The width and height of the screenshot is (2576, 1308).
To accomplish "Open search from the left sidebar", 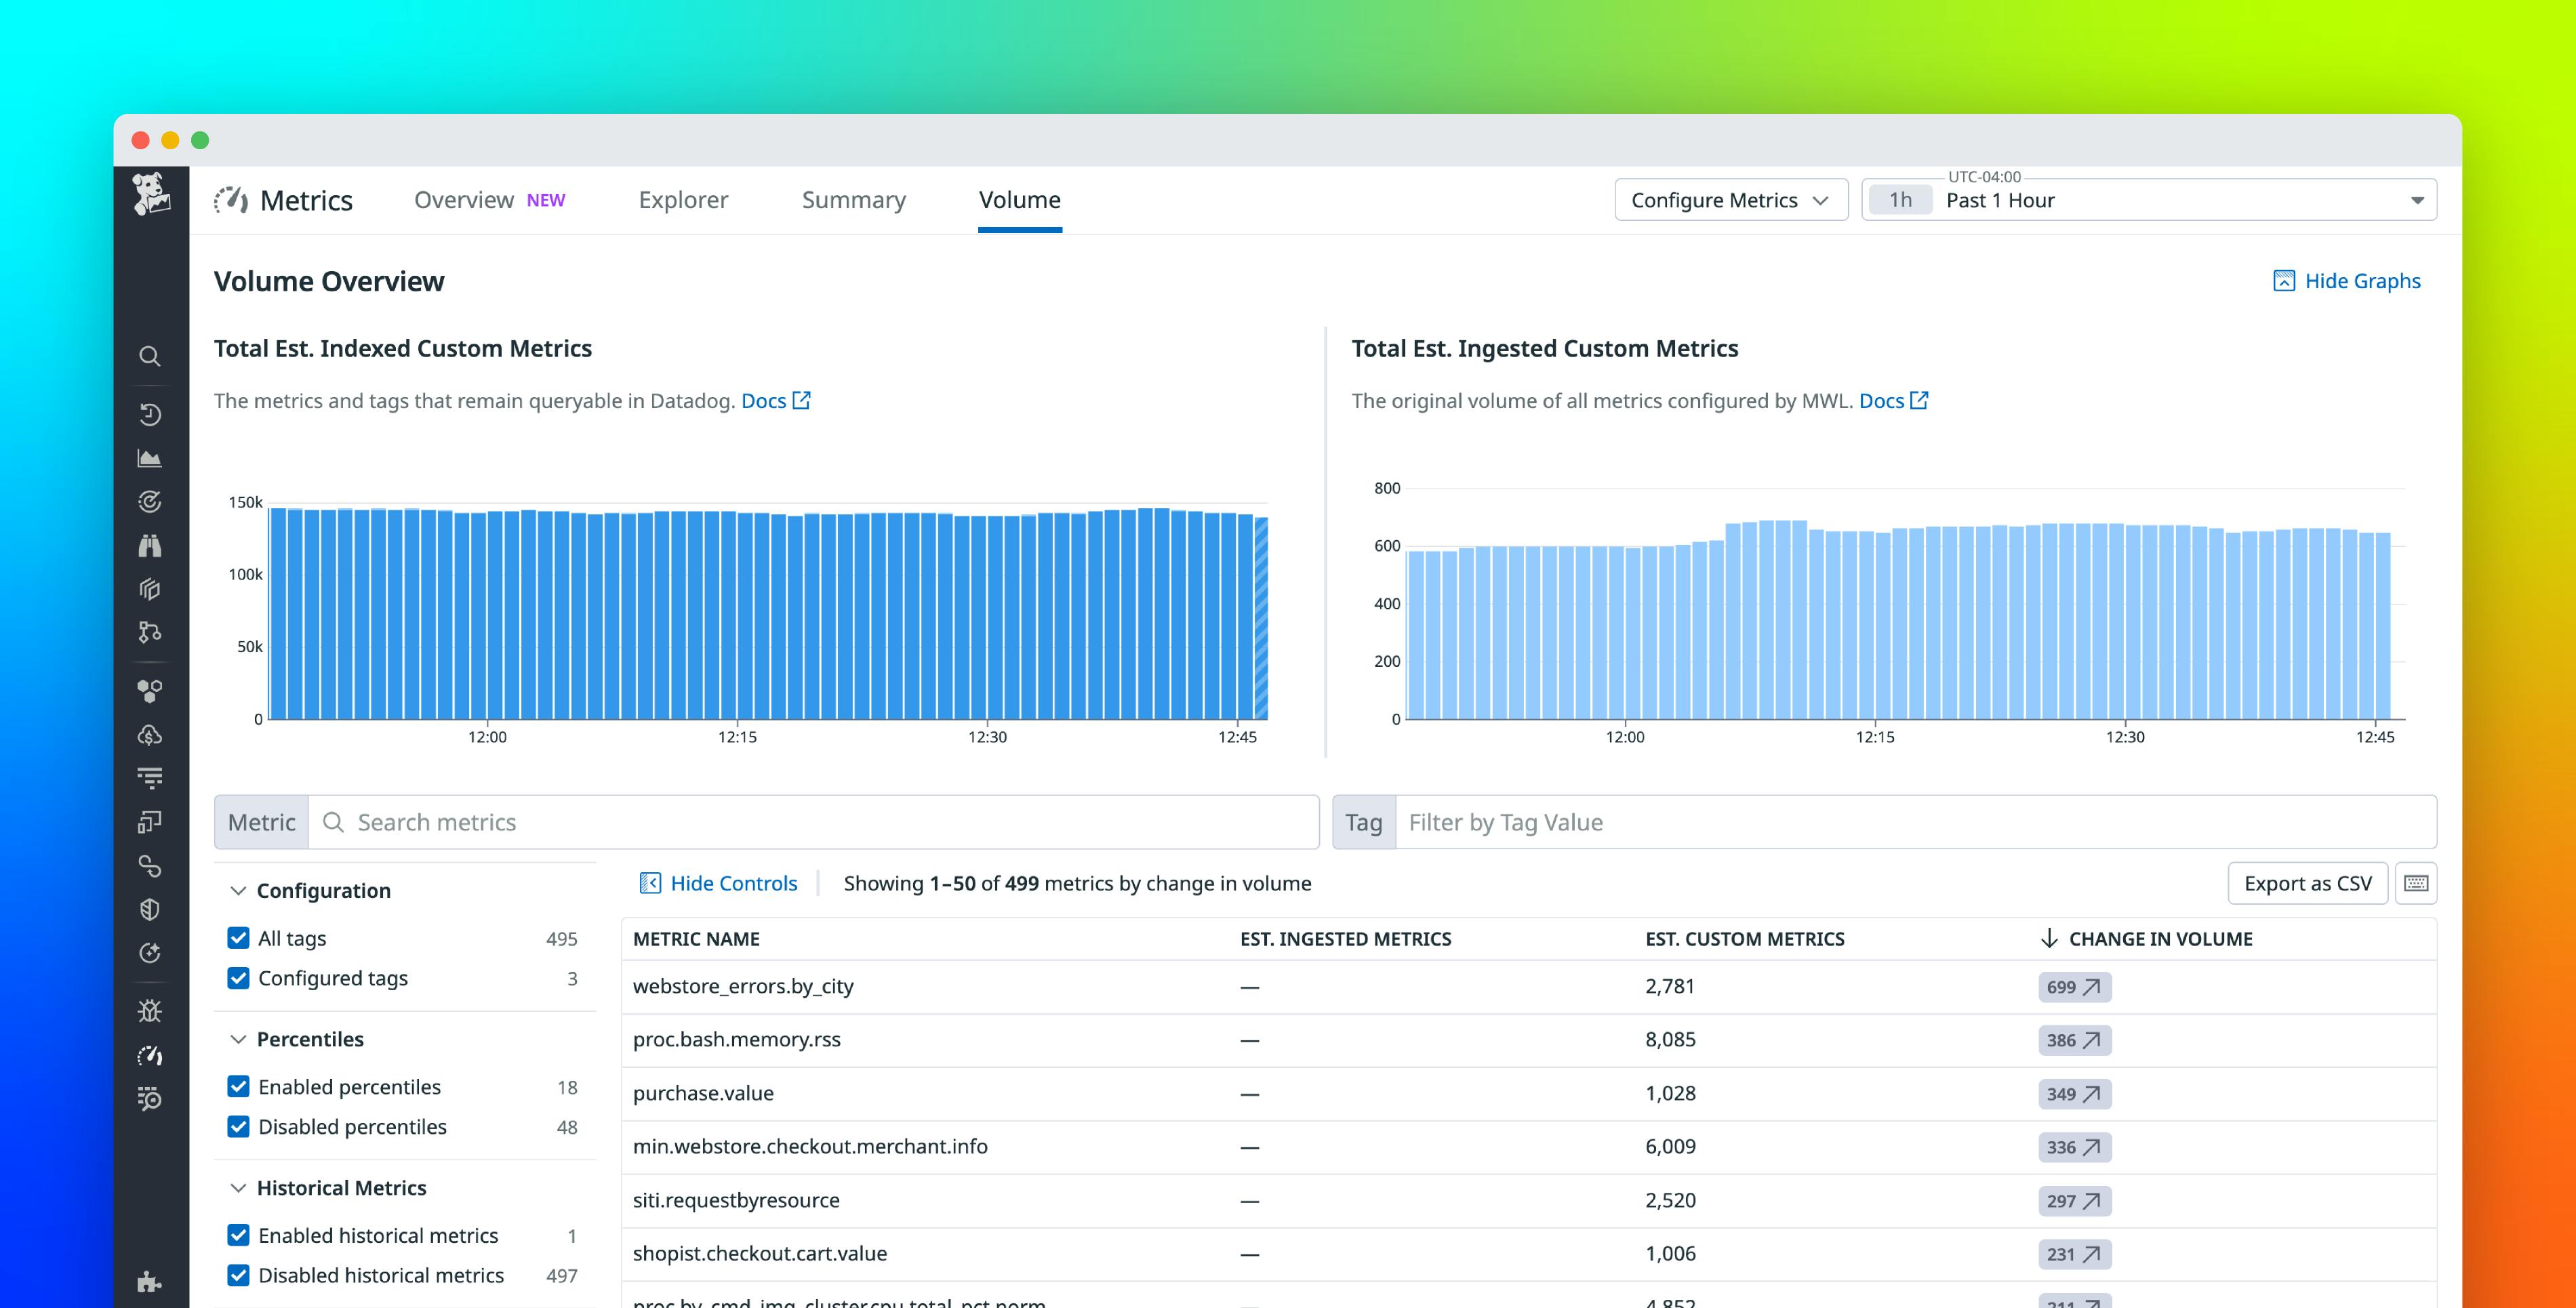I will pos(150,357).
